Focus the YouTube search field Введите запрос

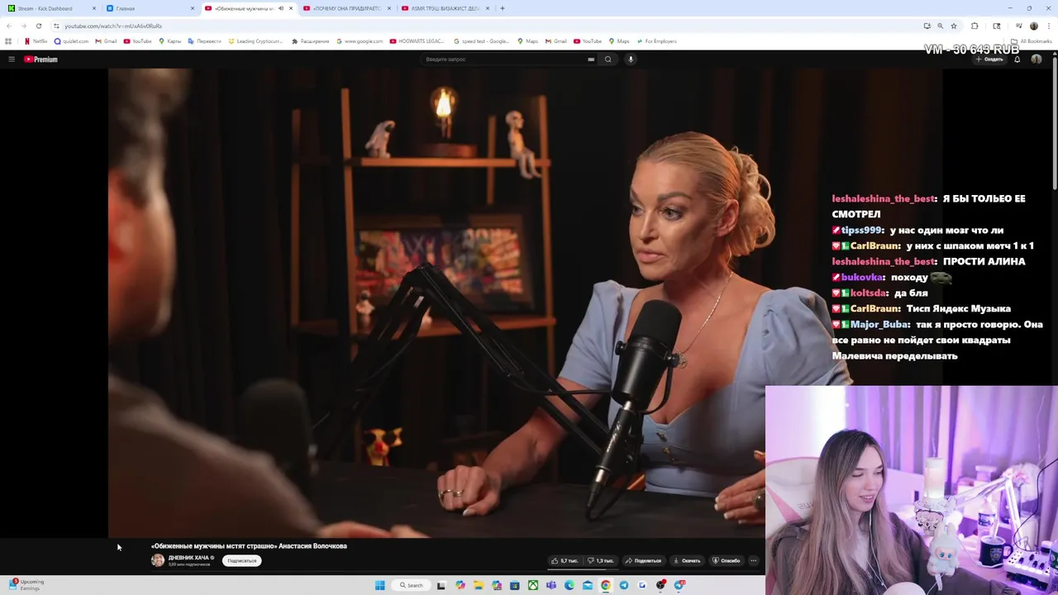tap(504, 59)
